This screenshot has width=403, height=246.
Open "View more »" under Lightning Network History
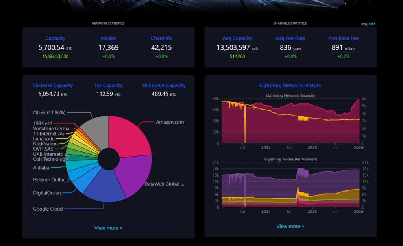coord(290,226)
